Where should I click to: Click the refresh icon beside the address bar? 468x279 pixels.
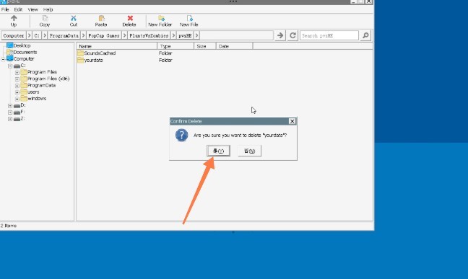292,35
